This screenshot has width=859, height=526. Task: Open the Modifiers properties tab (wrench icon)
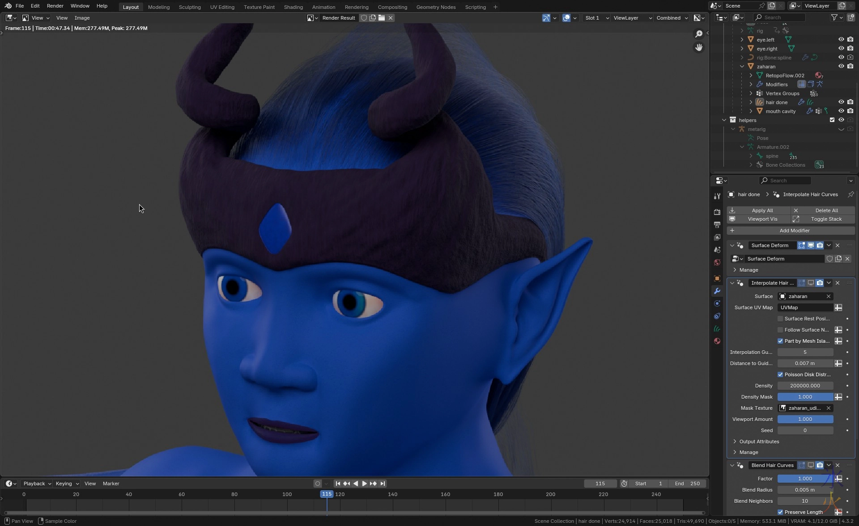717,291
